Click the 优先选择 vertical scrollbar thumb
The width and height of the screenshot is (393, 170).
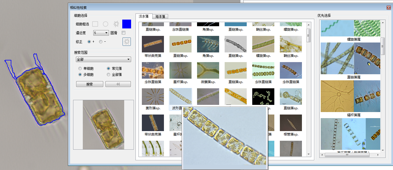(383, 46)
